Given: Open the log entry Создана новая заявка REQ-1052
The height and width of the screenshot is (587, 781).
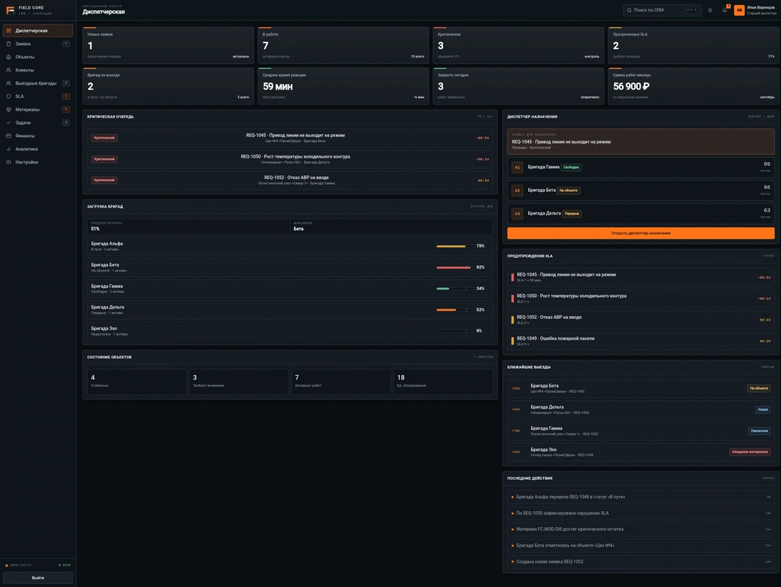Looking at the screenshot, I should [640, 561].
